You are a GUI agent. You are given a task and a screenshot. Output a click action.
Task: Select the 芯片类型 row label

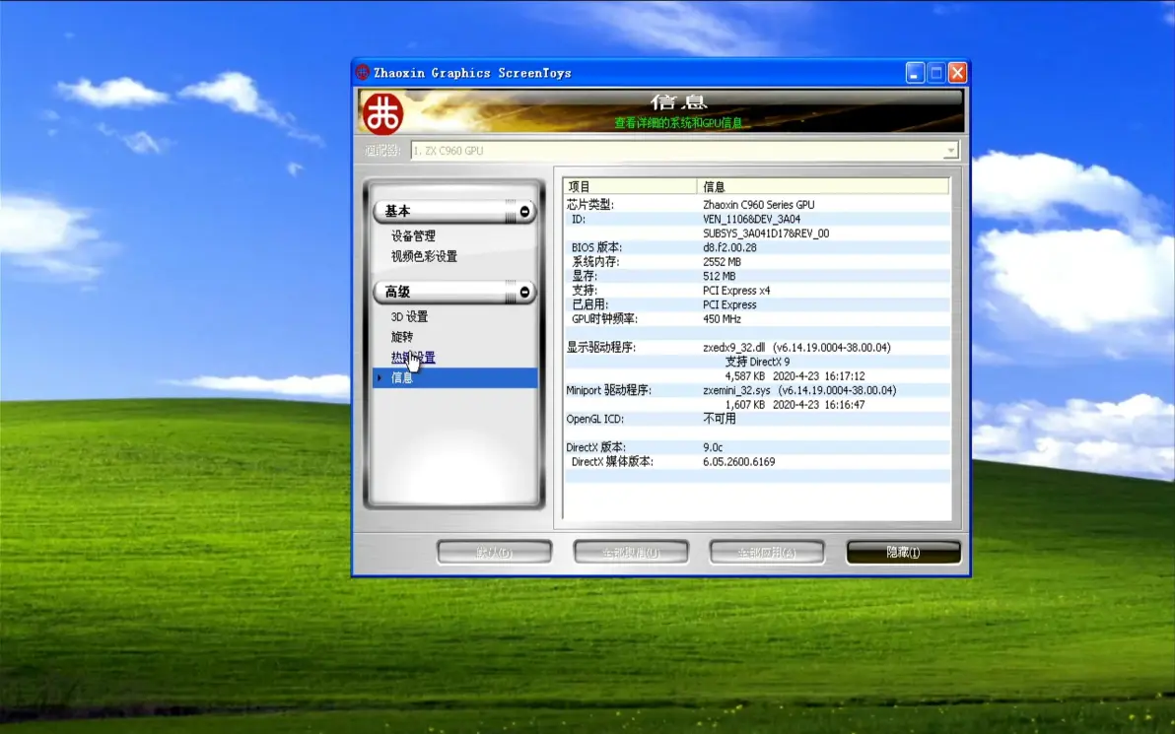[x=589, y=205]
